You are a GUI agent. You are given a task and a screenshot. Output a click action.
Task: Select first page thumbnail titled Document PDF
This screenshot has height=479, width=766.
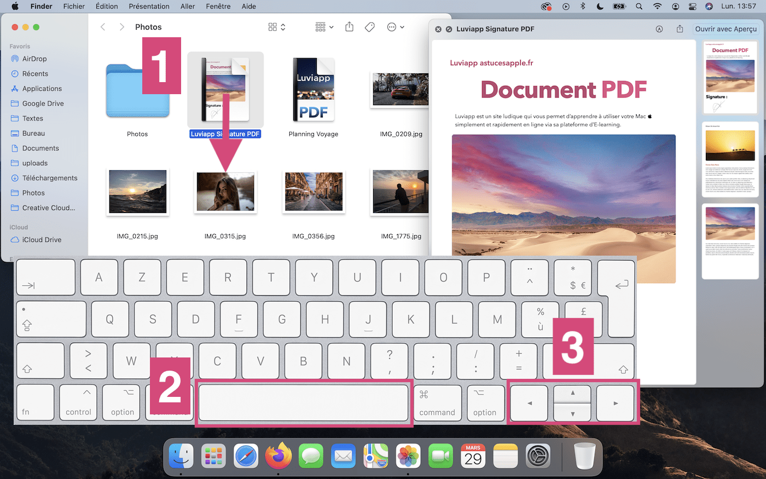730,78
